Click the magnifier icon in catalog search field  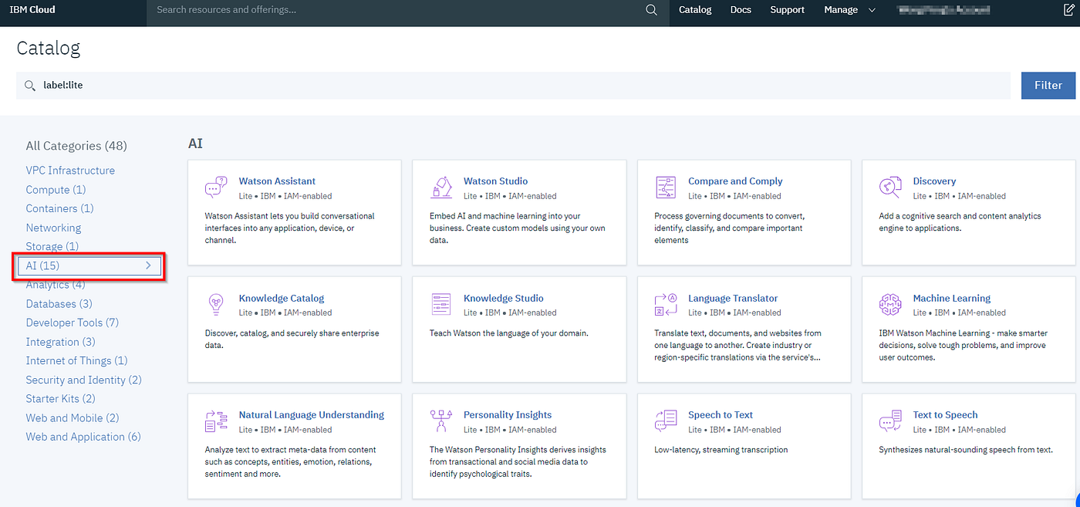click(x=30, y=86)
